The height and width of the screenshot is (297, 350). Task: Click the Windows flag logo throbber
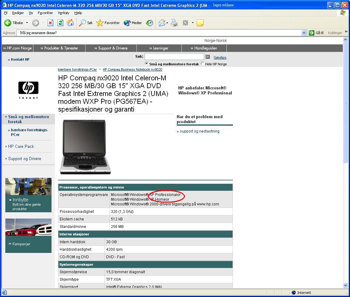[x=343, y=13]
